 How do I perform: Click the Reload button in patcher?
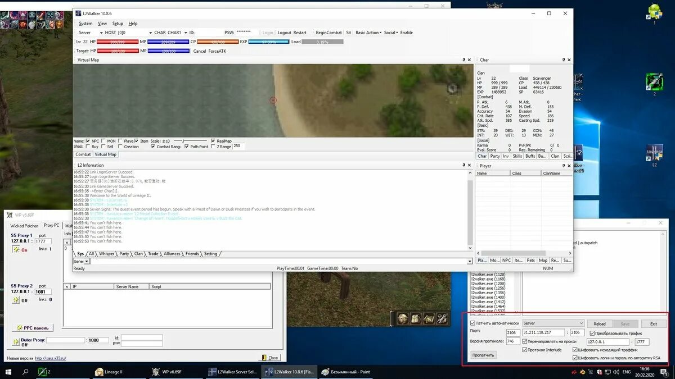click(x=600, y=323)
